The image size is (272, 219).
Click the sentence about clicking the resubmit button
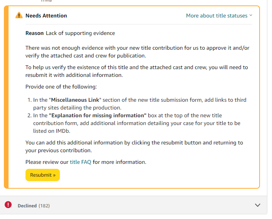134,146
